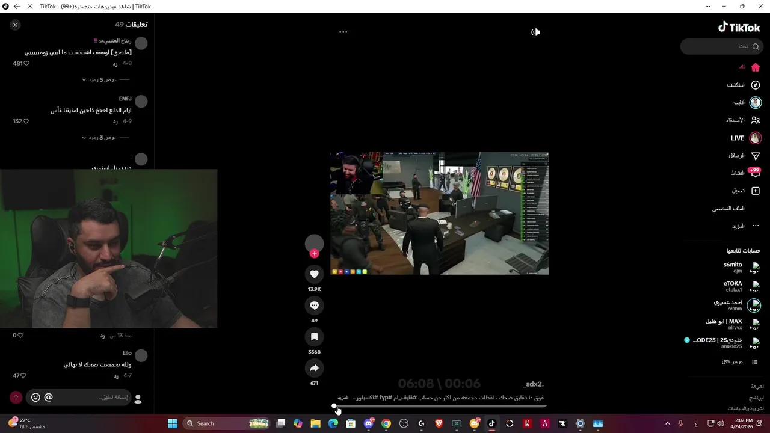
Task: Open Profile (الملف الشخصي) menu item
Action: click(x=728, y=208)
